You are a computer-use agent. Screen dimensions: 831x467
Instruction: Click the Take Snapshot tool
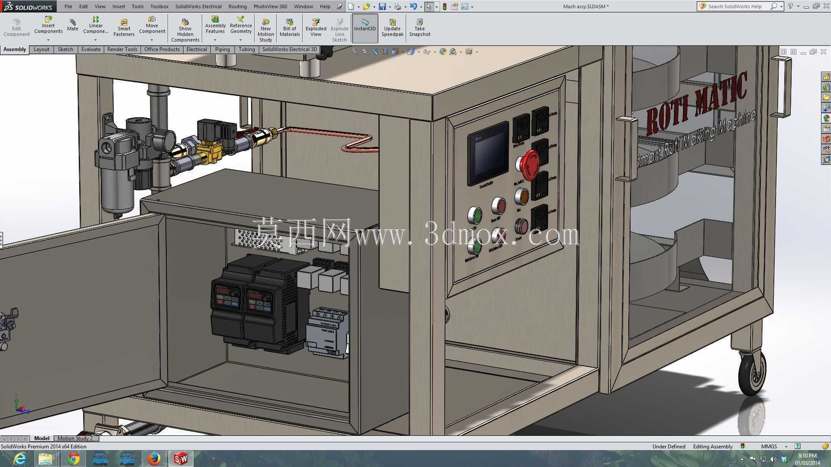click(x=420, y=28)
